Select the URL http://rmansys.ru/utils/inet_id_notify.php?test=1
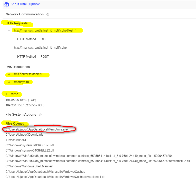The image size is (196, 182). (x=45, y=31)
